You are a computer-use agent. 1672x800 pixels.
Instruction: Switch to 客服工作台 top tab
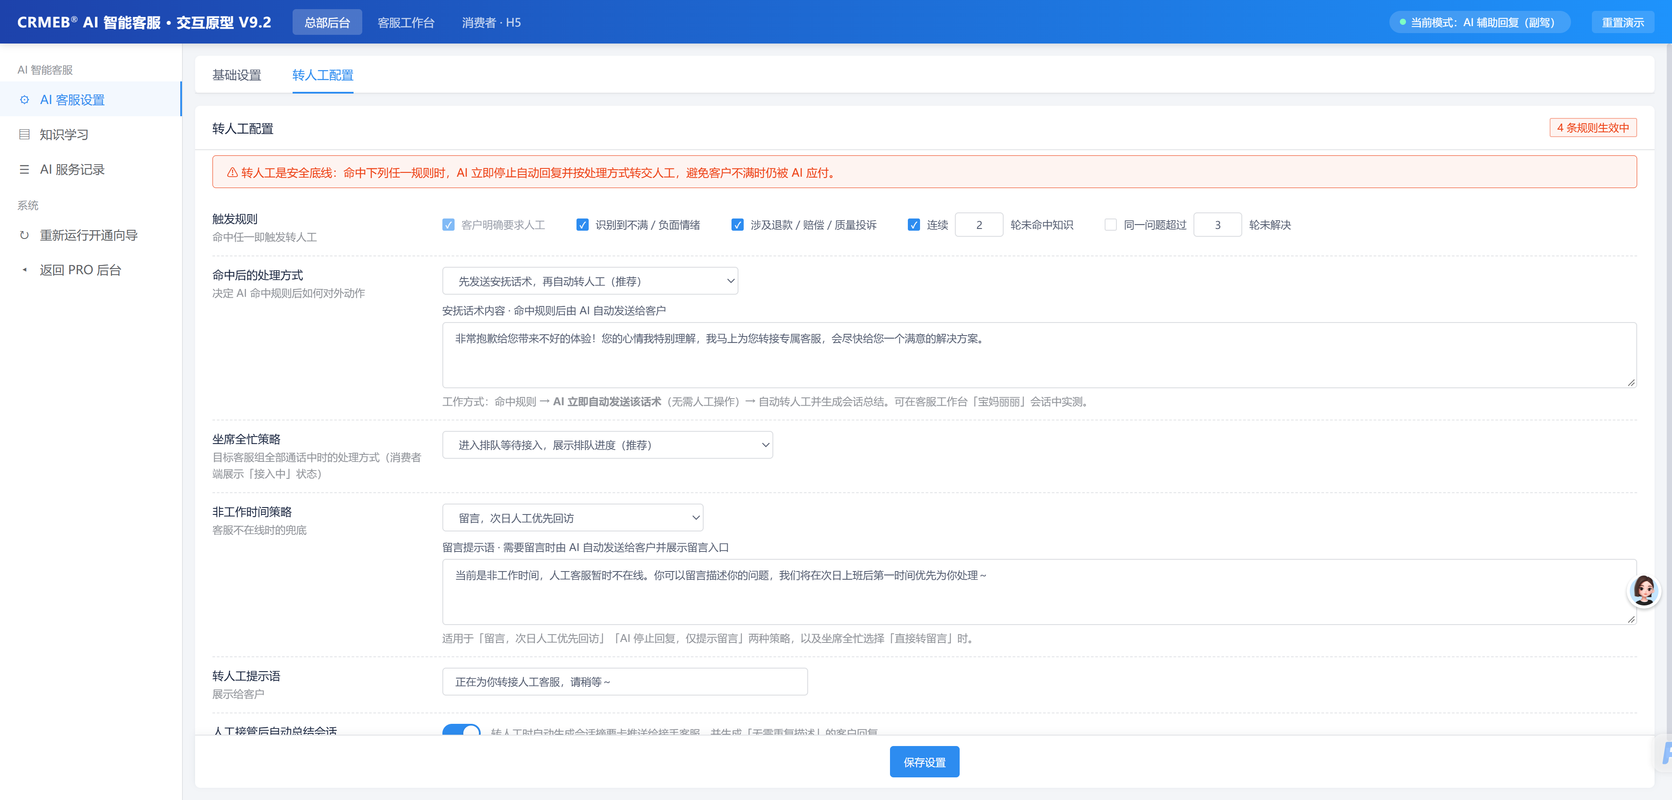point(406,22)
